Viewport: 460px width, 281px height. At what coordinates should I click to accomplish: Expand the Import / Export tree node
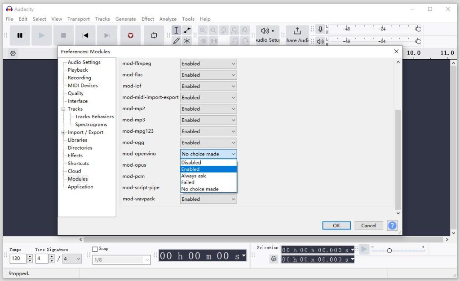click(63, 132)
